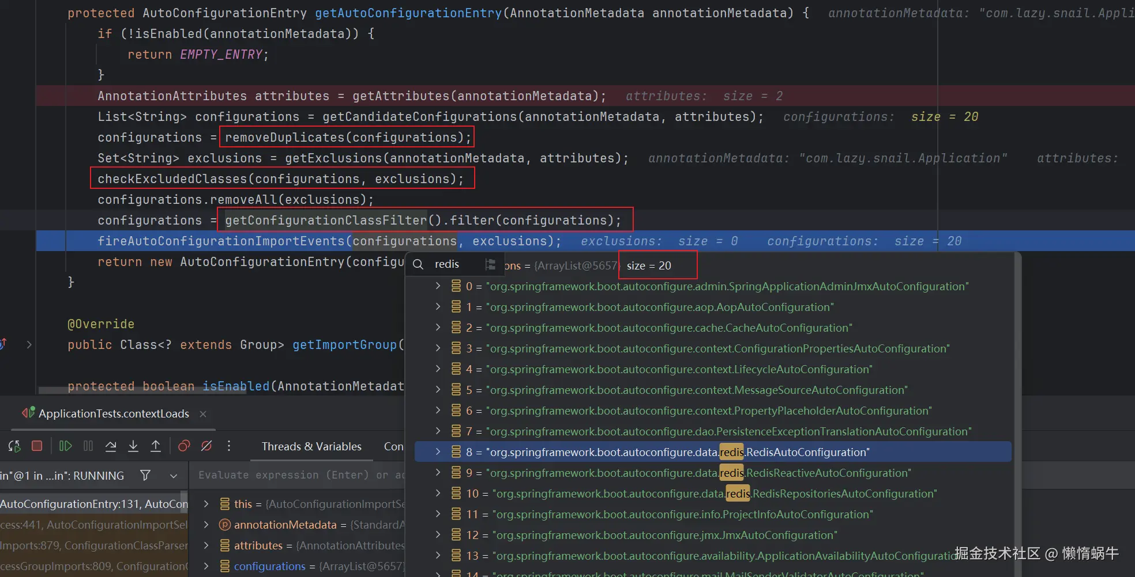This screenshot has width=1135, height=577.
Task: Expand the 'this' variable node
Action: [x=206, y=504]
